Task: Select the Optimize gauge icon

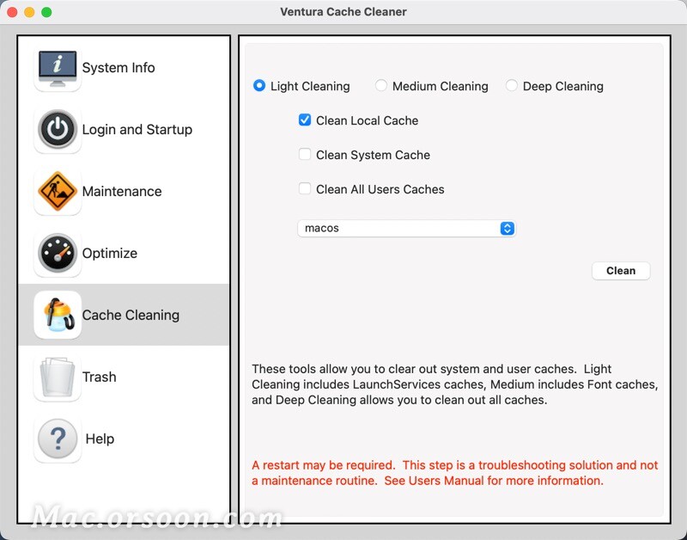Action: click(x=57, y=253)
